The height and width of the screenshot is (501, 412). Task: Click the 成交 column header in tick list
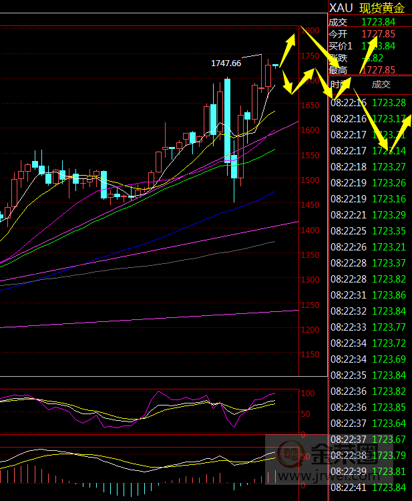(381, 84)
